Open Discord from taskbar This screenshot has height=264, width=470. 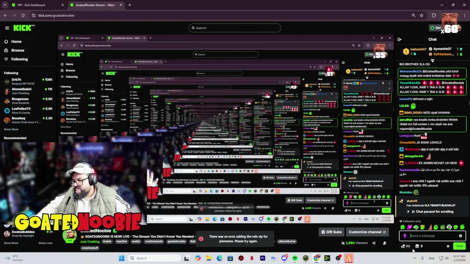284,258
